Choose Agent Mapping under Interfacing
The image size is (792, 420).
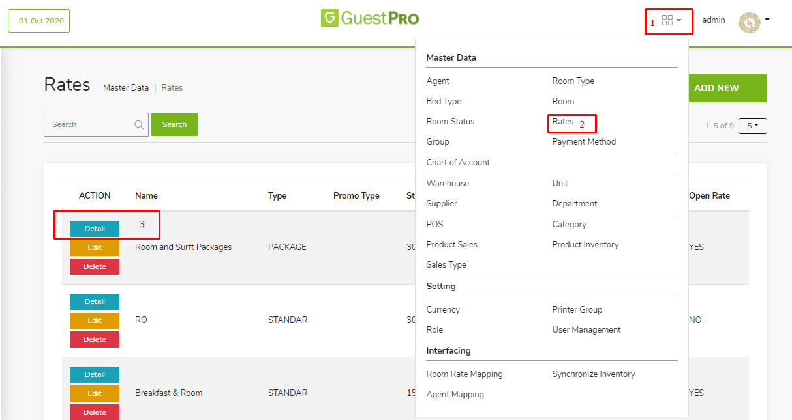click(455, 394)
